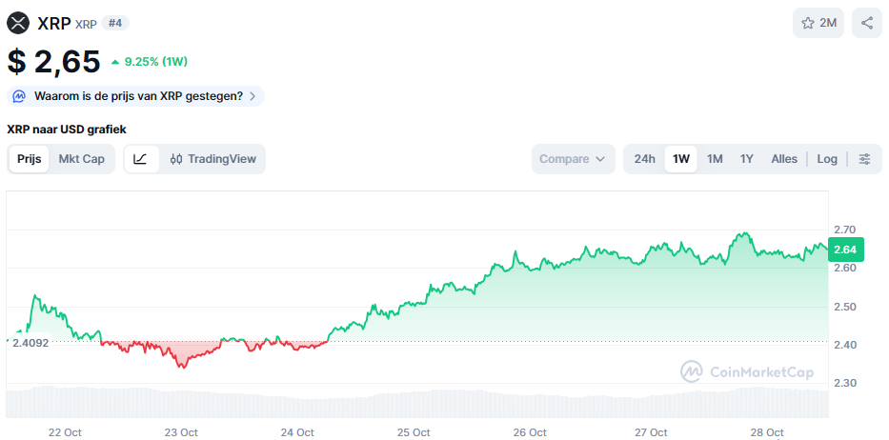Click the 'XRP naar USD grafiek' heading
Viewport: 889px width, 440px height.
pyautogui.click(x=67, y=130)
